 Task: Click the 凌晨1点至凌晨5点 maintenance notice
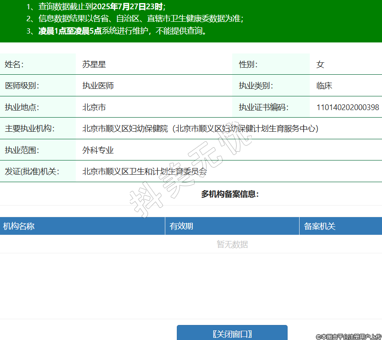pos(70,31)
